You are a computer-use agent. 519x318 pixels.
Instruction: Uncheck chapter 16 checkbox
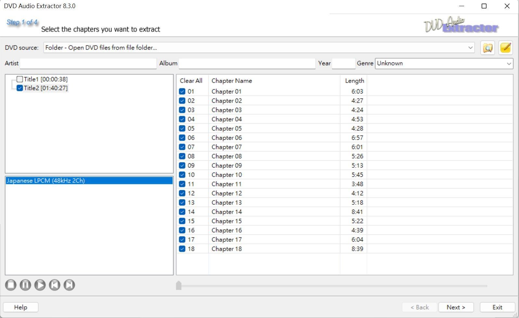pyautogui.click(x=182, y=230)
